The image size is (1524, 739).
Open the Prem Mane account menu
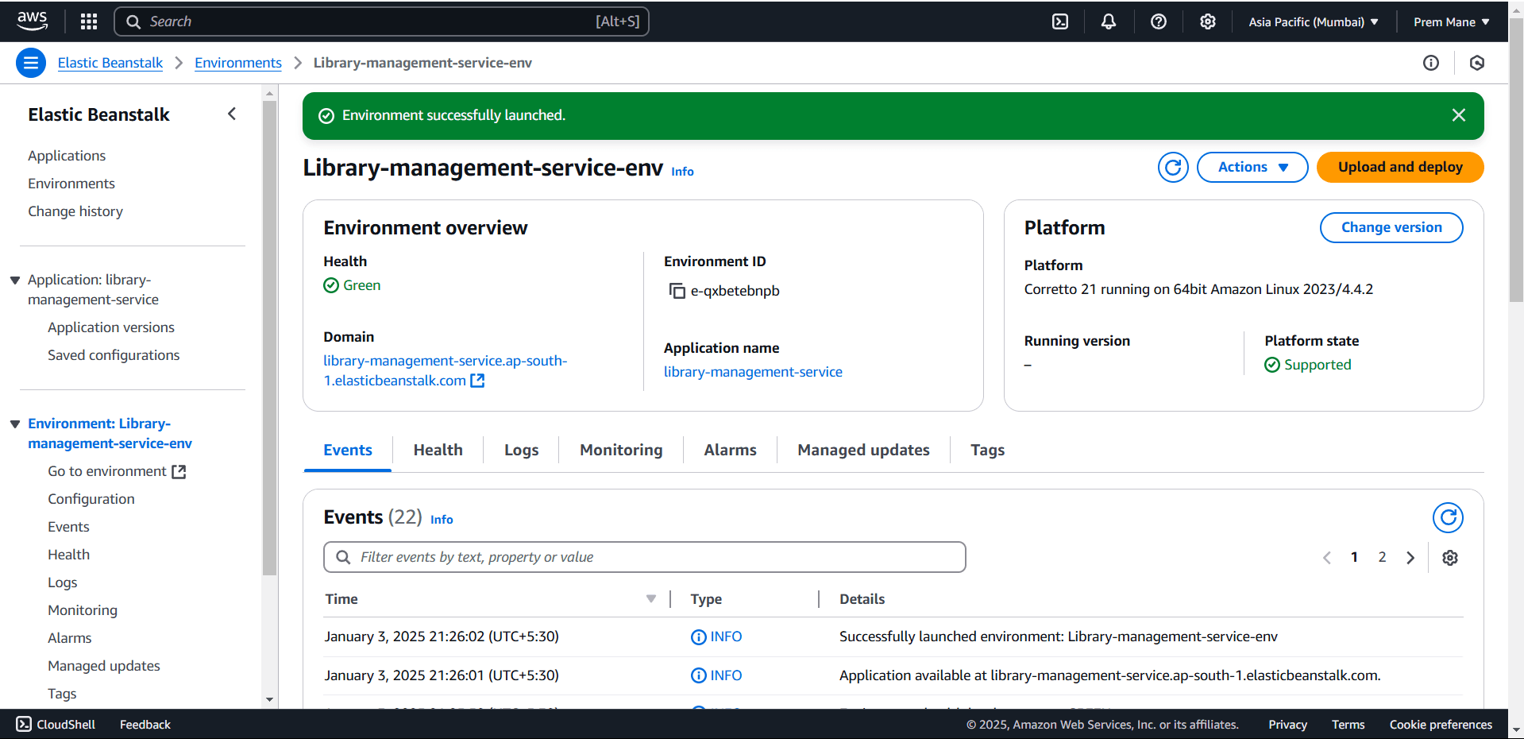(1452, 21)
